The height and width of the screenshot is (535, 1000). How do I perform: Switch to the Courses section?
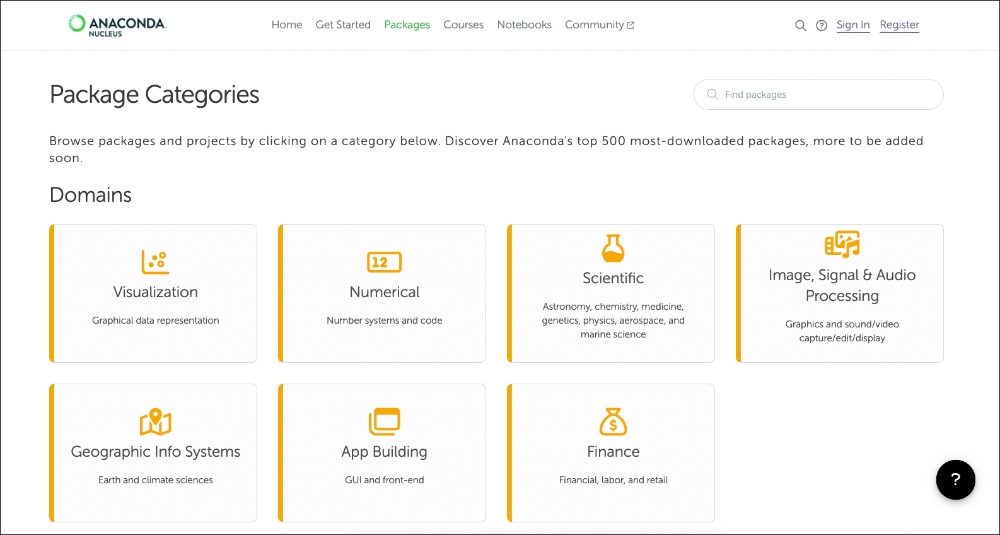click(463, 25)
